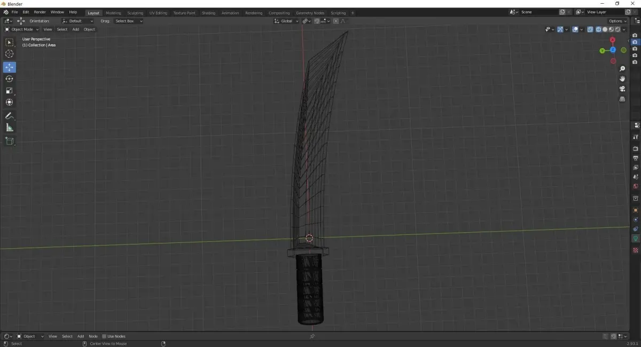This screenshot has height=347, width=641.
Task: Click the pin icon in node editor header
Action: pos(312,336)
